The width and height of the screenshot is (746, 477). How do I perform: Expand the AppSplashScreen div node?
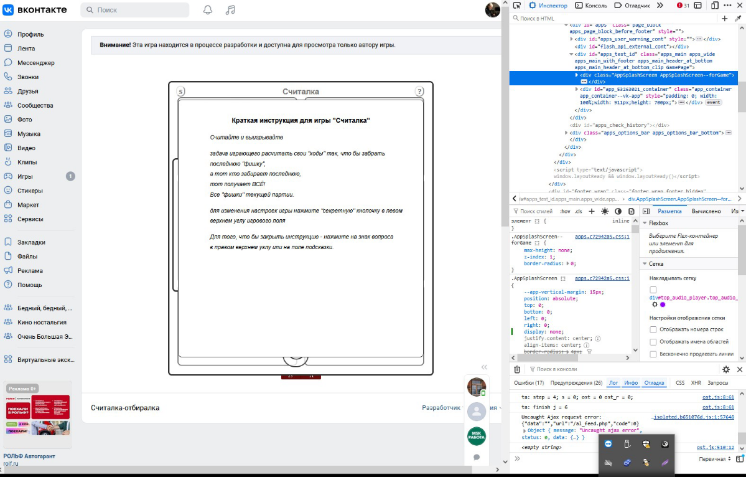point(577,75)
